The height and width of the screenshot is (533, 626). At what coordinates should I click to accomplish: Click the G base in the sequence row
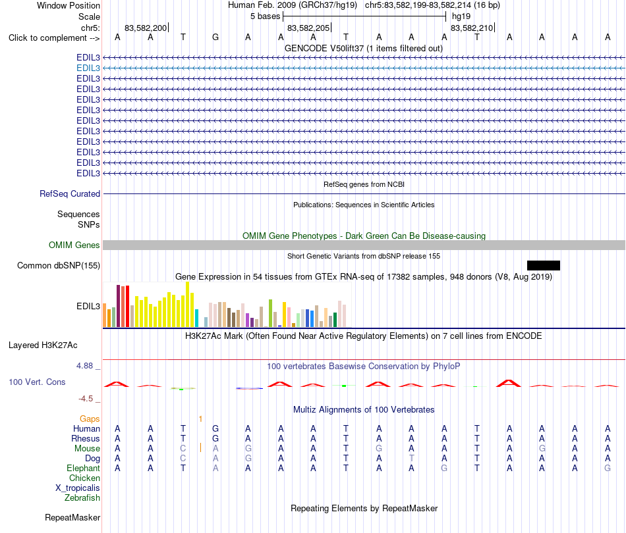point(215,37)
